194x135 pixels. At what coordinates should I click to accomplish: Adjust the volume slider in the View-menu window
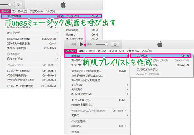coord(6,5)
